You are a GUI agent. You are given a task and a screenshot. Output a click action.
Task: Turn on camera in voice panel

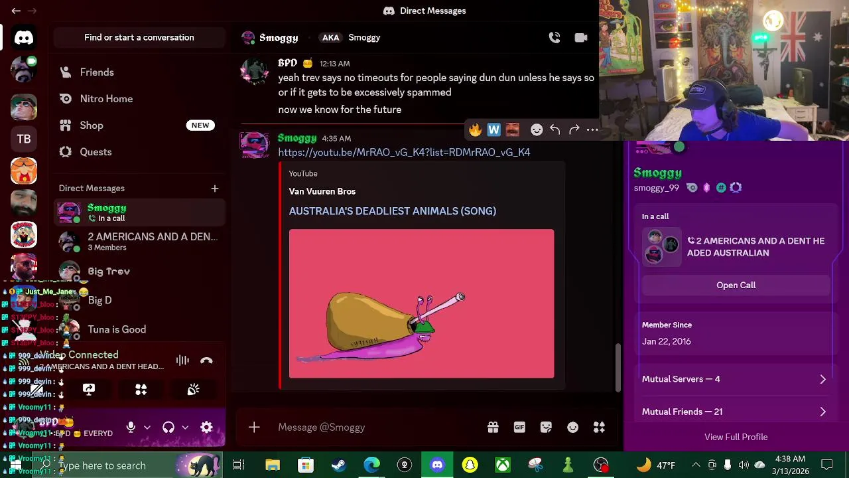[x=36, y=390]
